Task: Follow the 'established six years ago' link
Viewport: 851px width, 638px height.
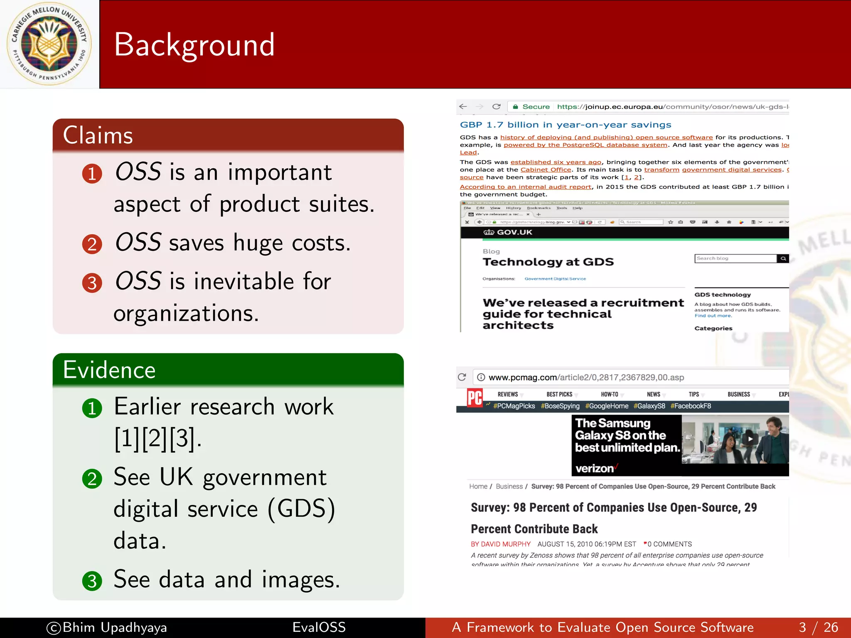Action: click(x=556, y=162)
